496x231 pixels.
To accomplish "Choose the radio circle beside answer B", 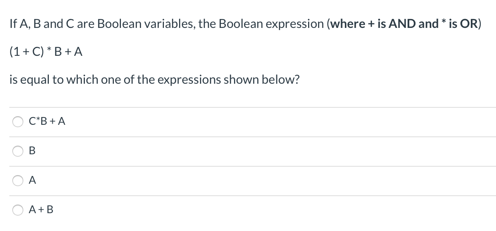I will 18,152.
